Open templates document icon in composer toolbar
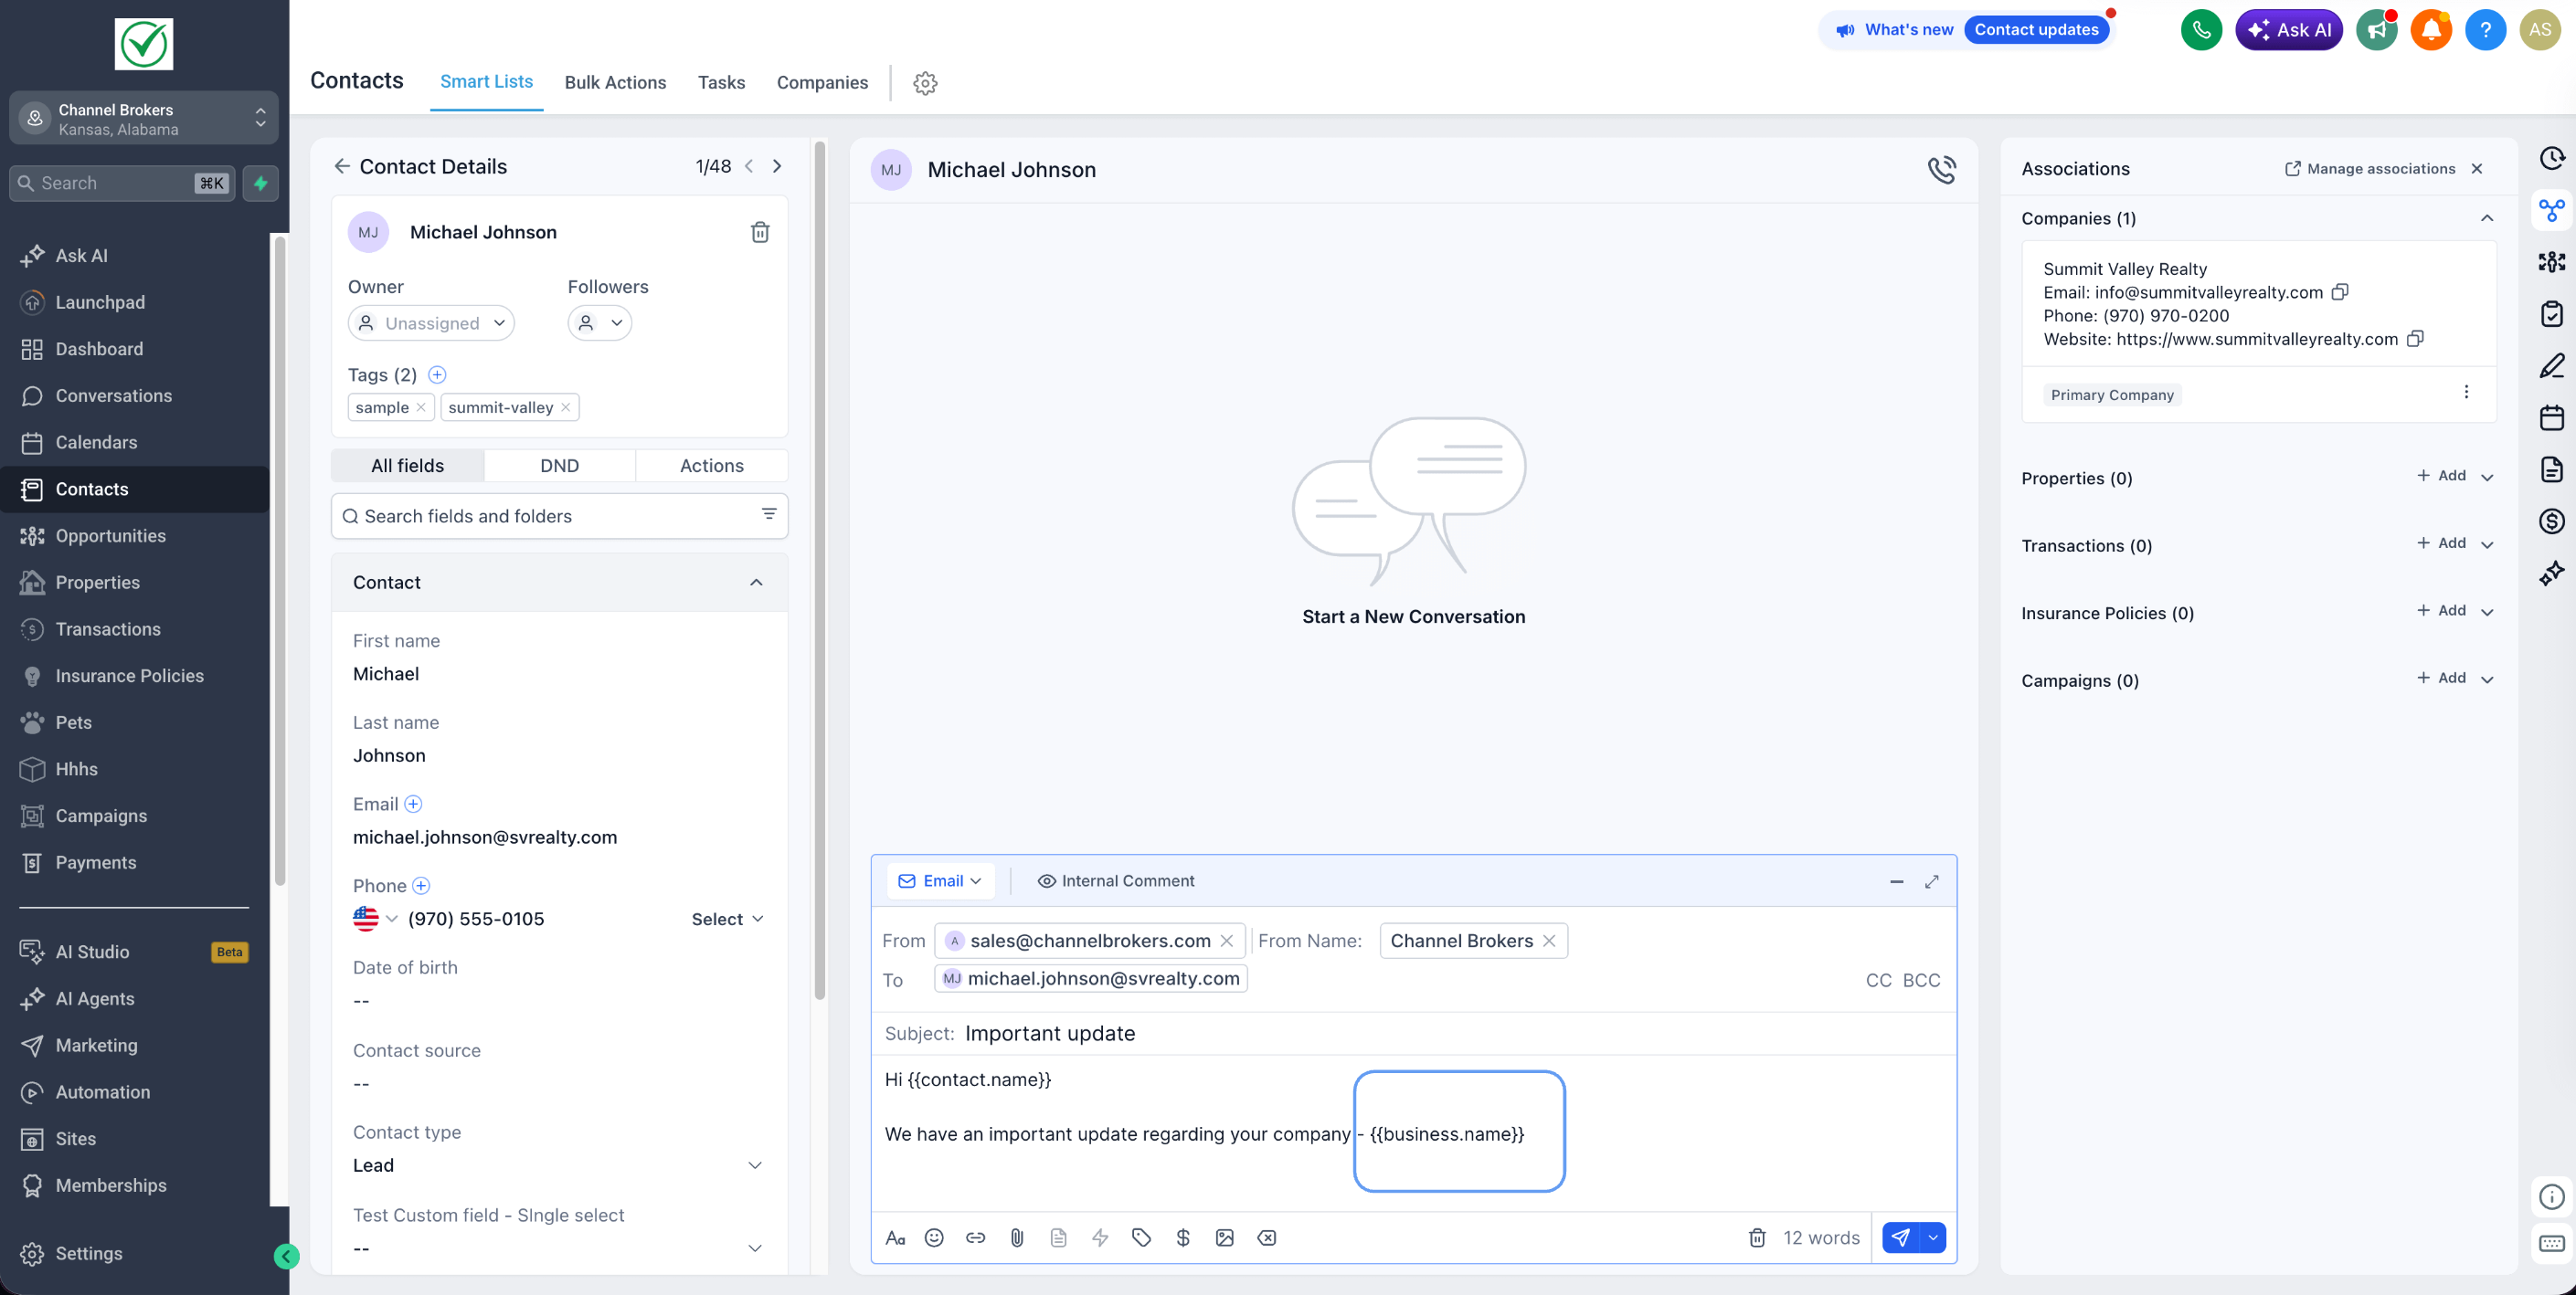Image resolution: width=2576 pixels, height=1295 pixels. coord(1058,1238)
